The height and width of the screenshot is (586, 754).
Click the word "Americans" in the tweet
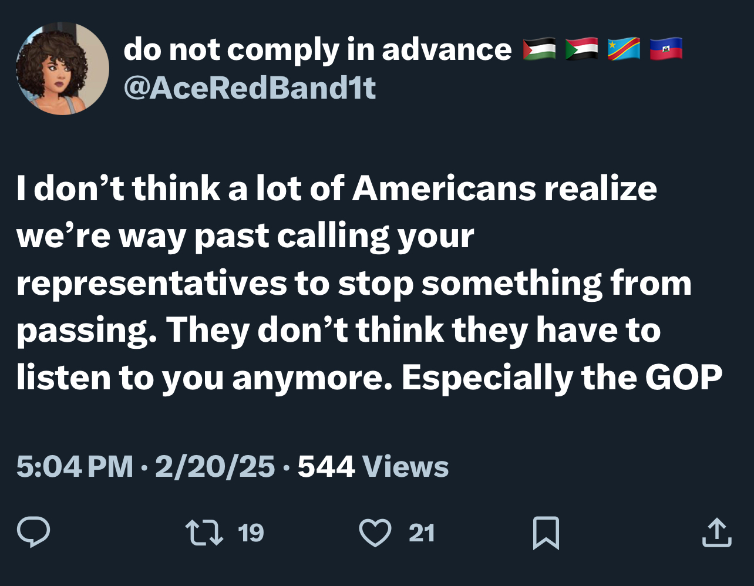(x=444, y=188)
